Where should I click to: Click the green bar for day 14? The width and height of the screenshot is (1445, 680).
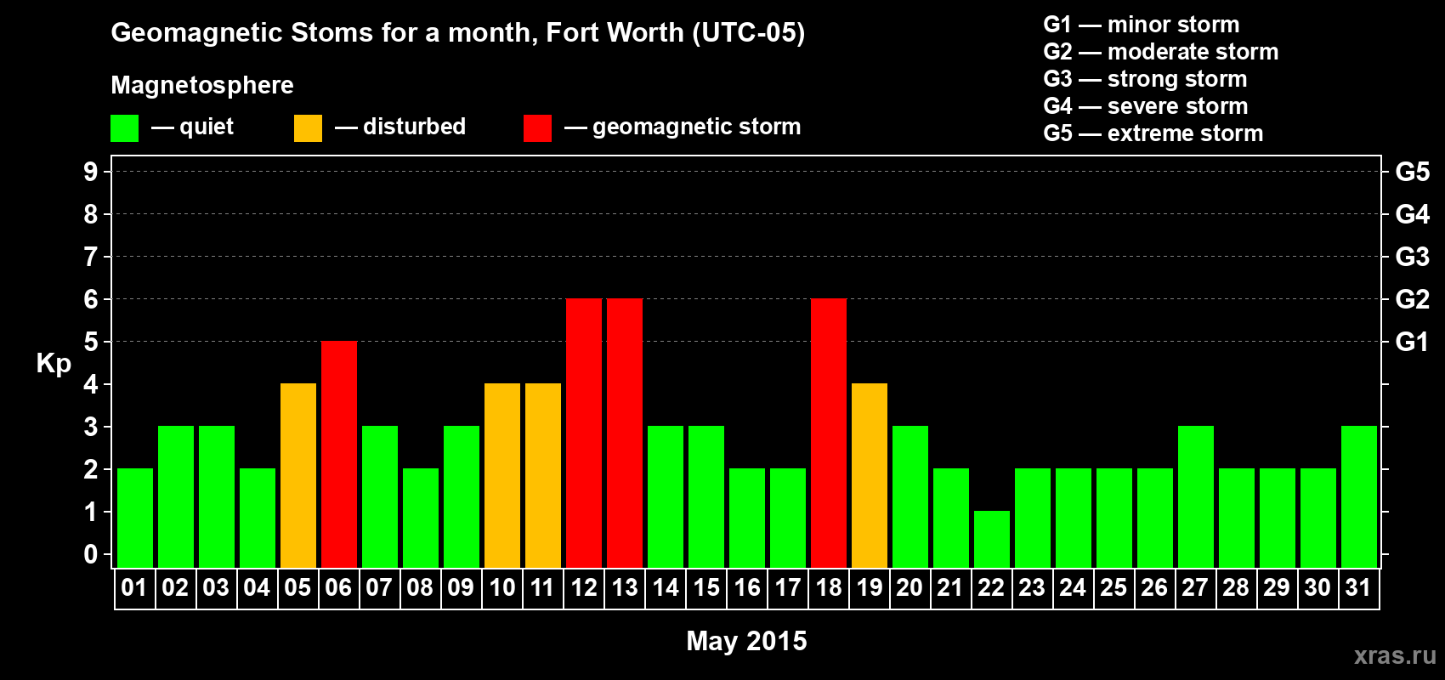(x=666, y=497)
